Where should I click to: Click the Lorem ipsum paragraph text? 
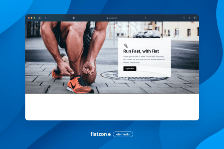[x=144, y=60]
